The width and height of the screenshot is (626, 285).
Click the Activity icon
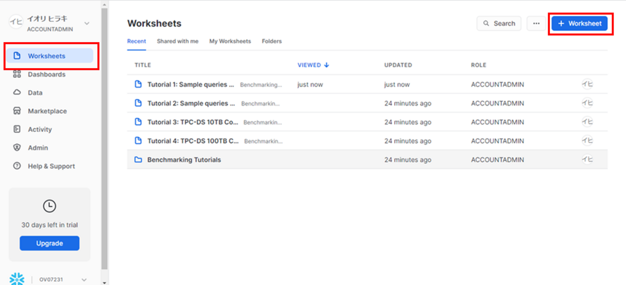coord(17,129)
